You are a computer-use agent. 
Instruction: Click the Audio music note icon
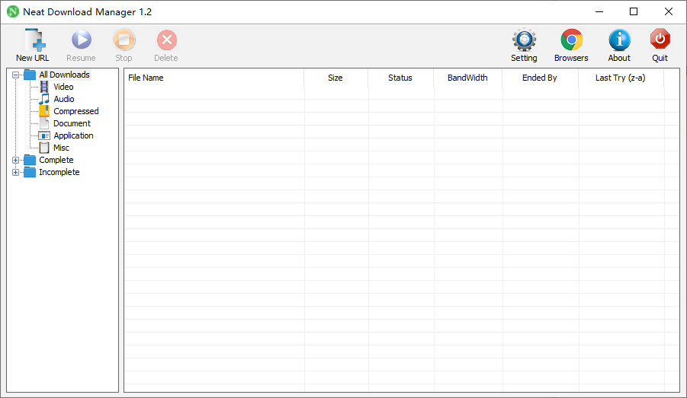(44, 99)
